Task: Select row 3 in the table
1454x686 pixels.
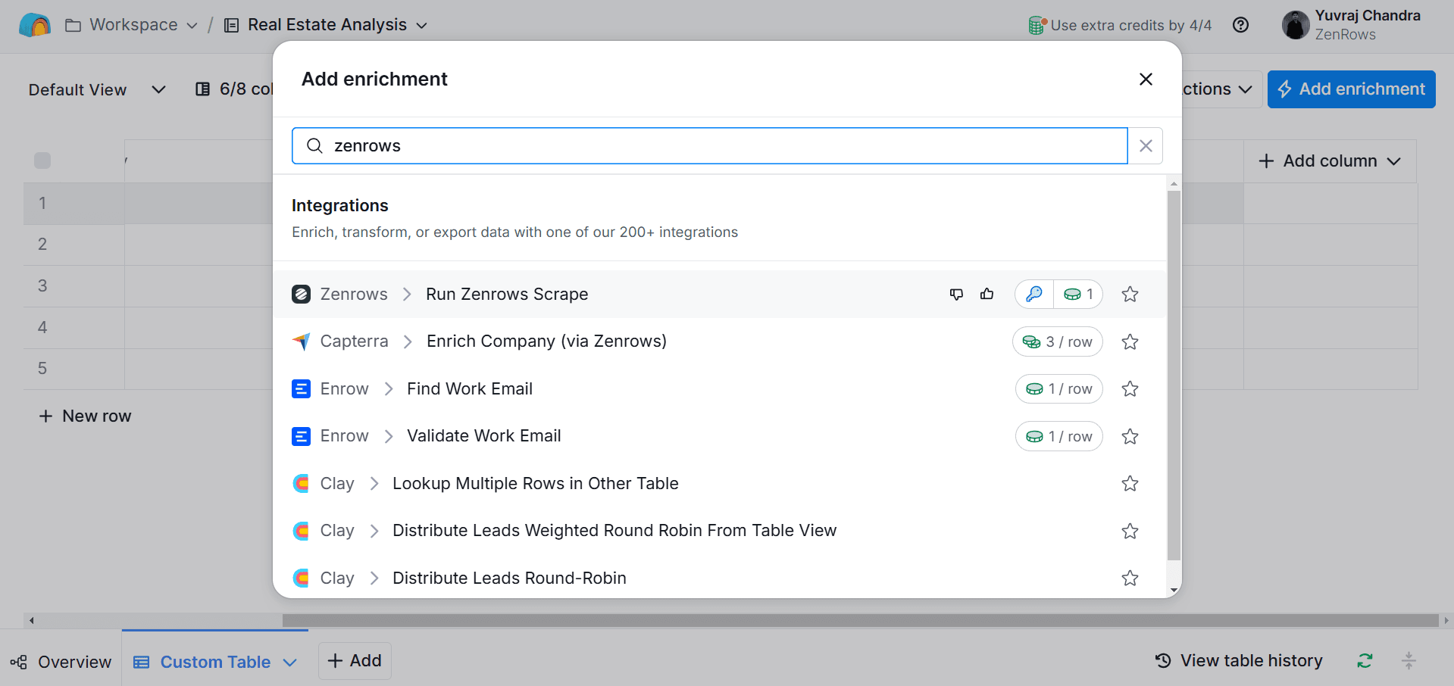Action: pyautogui.click(x=42, y=285)
